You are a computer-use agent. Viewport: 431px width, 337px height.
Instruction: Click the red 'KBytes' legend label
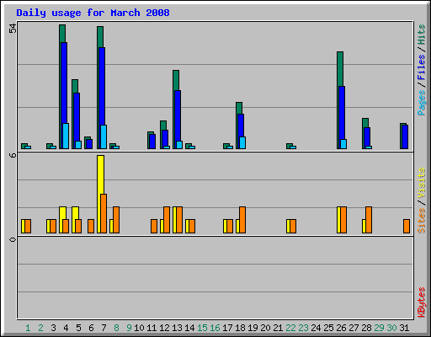point(421,302)
